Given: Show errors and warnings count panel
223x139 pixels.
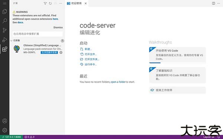Looking at the screenshot, I should click(x=29, y=137).
